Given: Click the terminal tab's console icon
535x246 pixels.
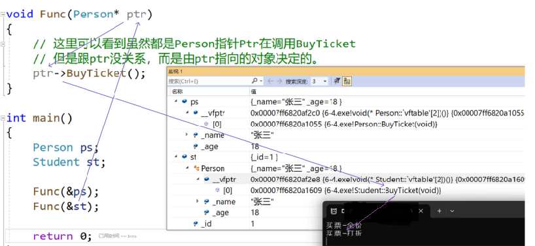Looking at the screenshot, I should click(334, 211).
